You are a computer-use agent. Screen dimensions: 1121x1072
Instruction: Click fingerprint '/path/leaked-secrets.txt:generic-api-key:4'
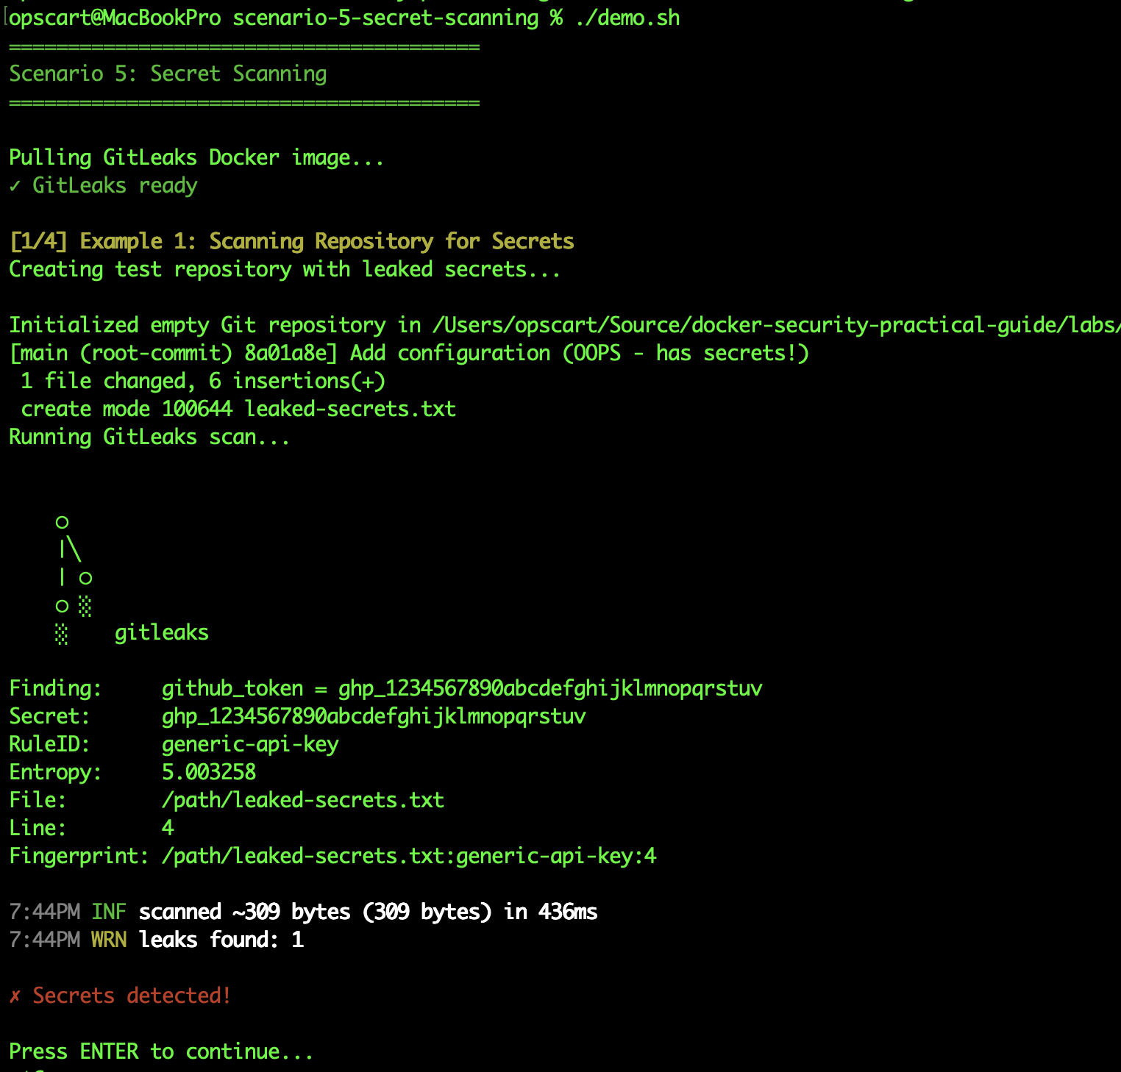coord(409,856)
